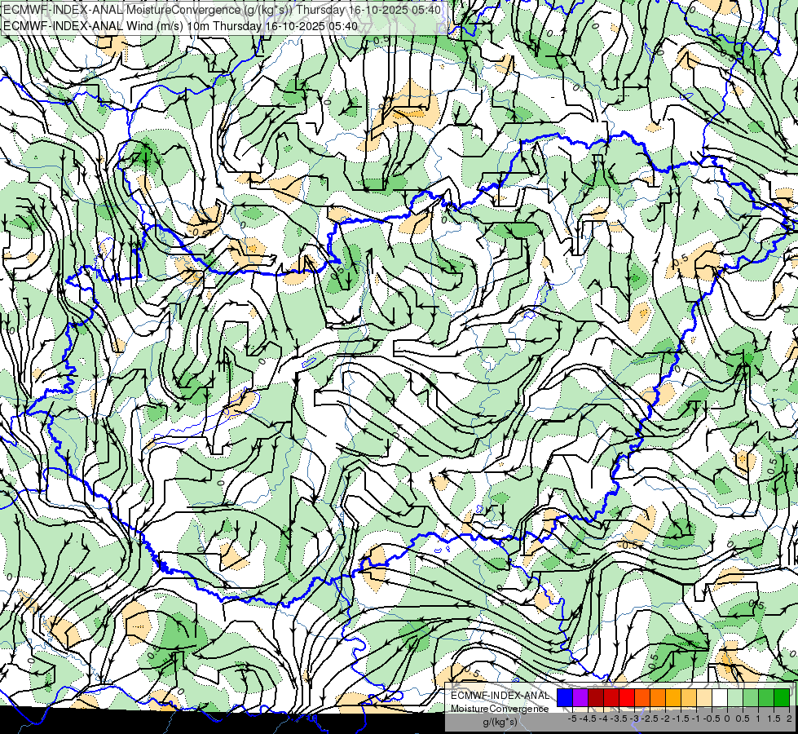
Task: Select the Wind (m/s) 10m title line
Action: [x=181, y=25]
